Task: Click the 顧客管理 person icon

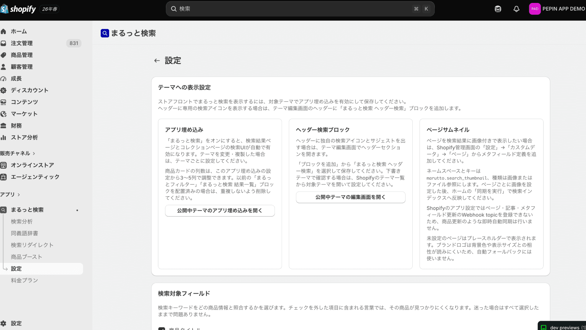Action: pyautogui.click(x=4, y=67)
